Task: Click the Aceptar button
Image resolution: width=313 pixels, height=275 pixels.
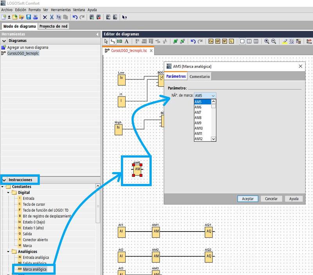Action: click(x=248, y=199)
